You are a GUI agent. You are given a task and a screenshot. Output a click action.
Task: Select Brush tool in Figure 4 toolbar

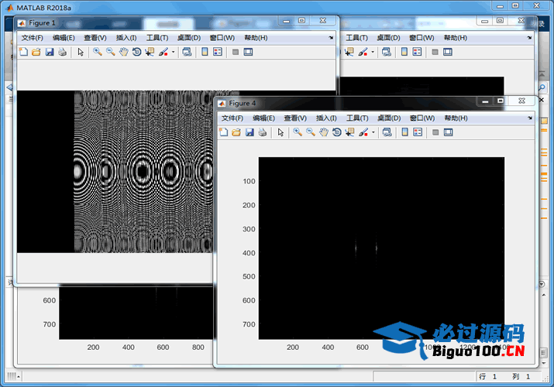363,132
